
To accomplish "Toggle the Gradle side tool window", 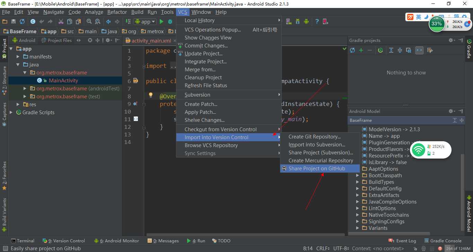I will point(469,48).
